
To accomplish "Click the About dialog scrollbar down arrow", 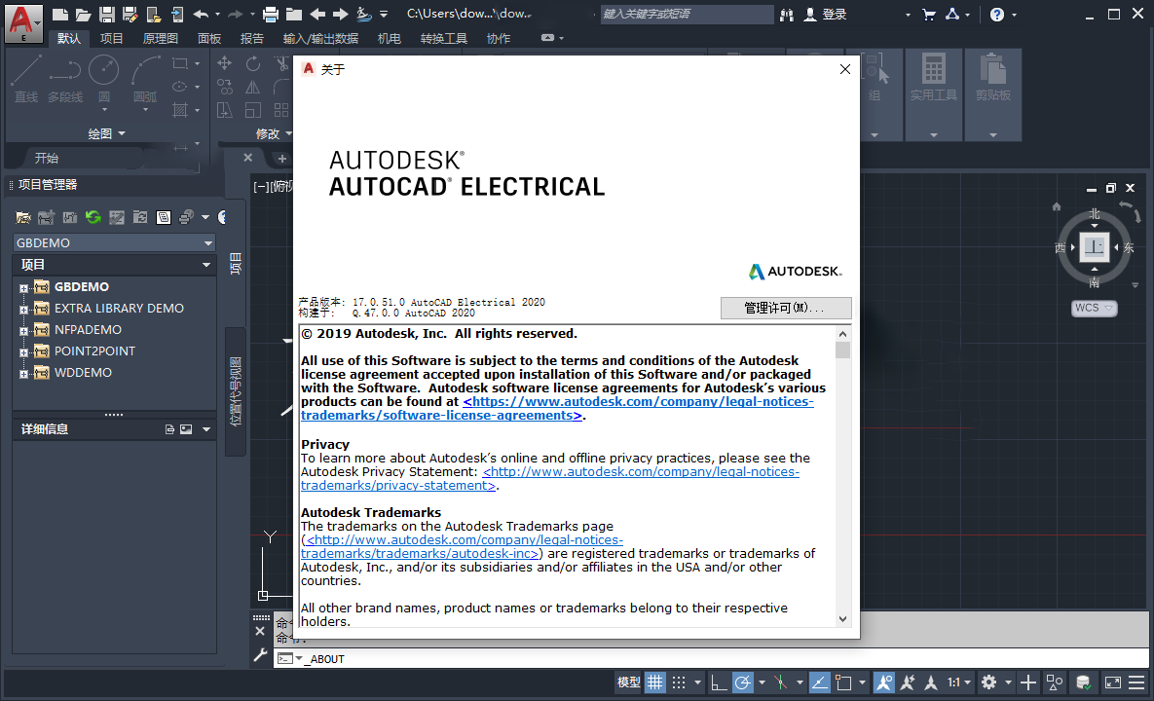I will [842, 619].
